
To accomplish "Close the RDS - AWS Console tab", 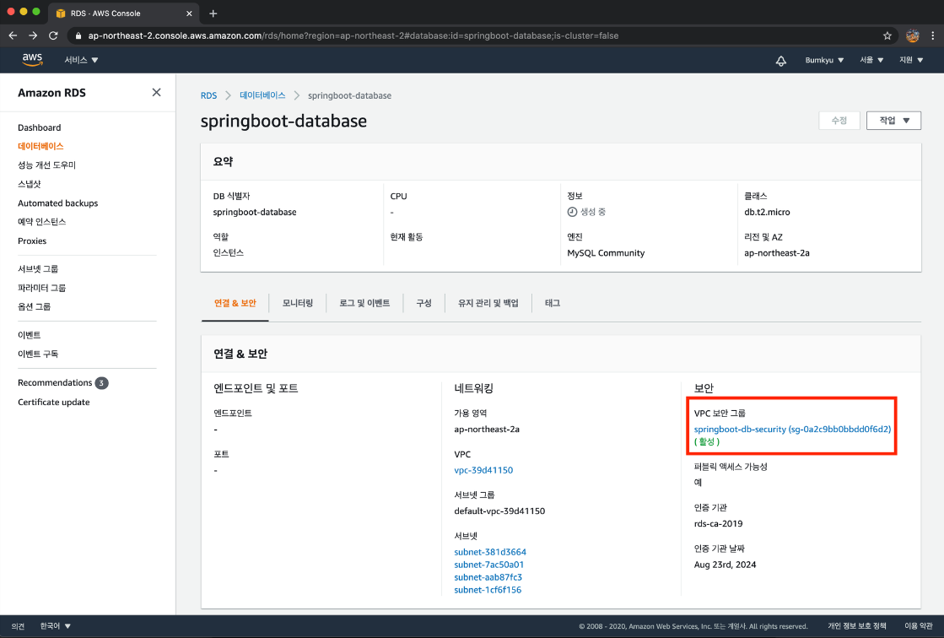I will click(x=189, y=14).
